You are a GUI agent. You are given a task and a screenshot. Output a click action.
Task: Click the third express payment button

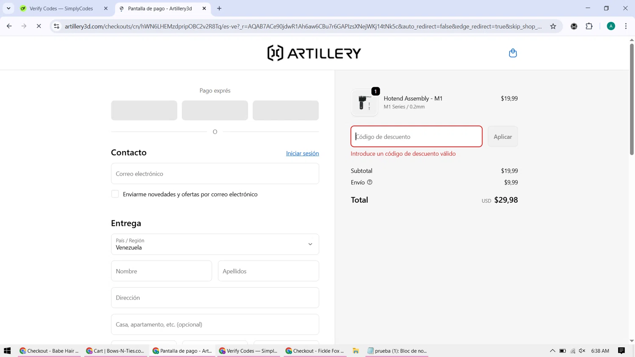pyautogui.click(x=286, y=110)
